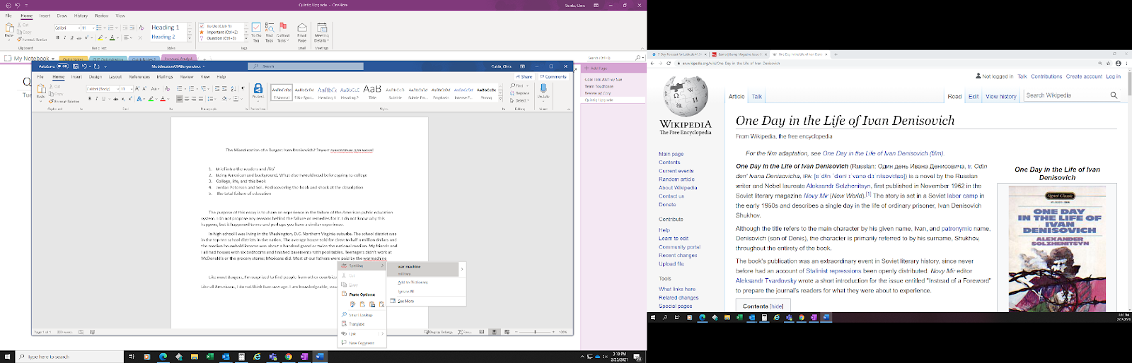Toggle Italic in OneNote's Basic Text

(64, 37)
